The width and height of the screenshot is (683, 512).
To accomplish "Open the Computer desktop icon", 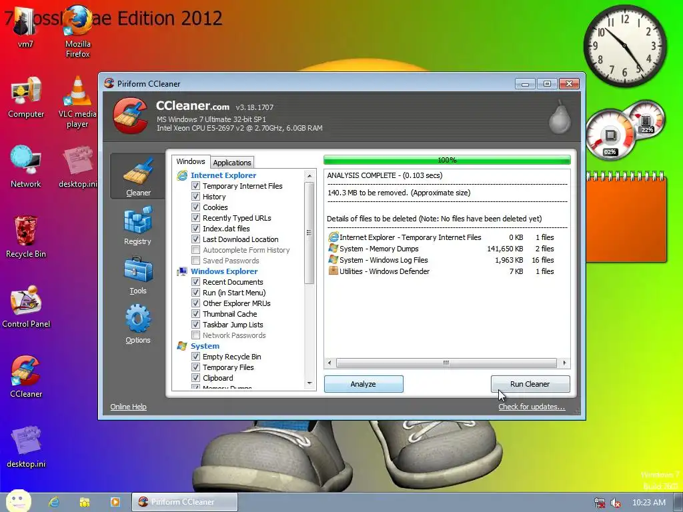I will coord(26,97).
